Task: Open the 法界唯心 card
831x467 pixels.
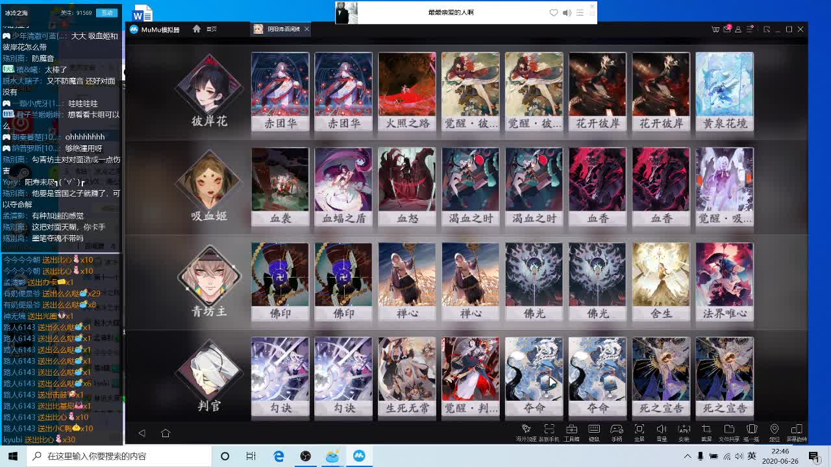Action: click(x=725, y=282)
